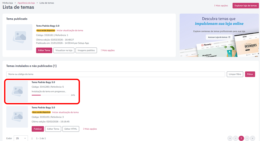Click the Filtrar button

pos(250,74)
